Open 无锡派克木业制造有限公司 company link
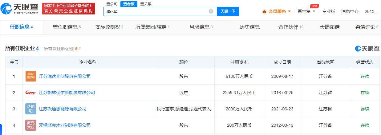Image resolution: width=381 pixels, height=135 pixels. point(65,125)
